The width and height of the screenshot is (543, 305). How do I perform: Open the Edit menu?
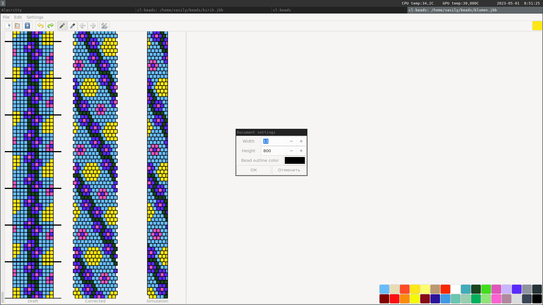click(x=18, y=17)
